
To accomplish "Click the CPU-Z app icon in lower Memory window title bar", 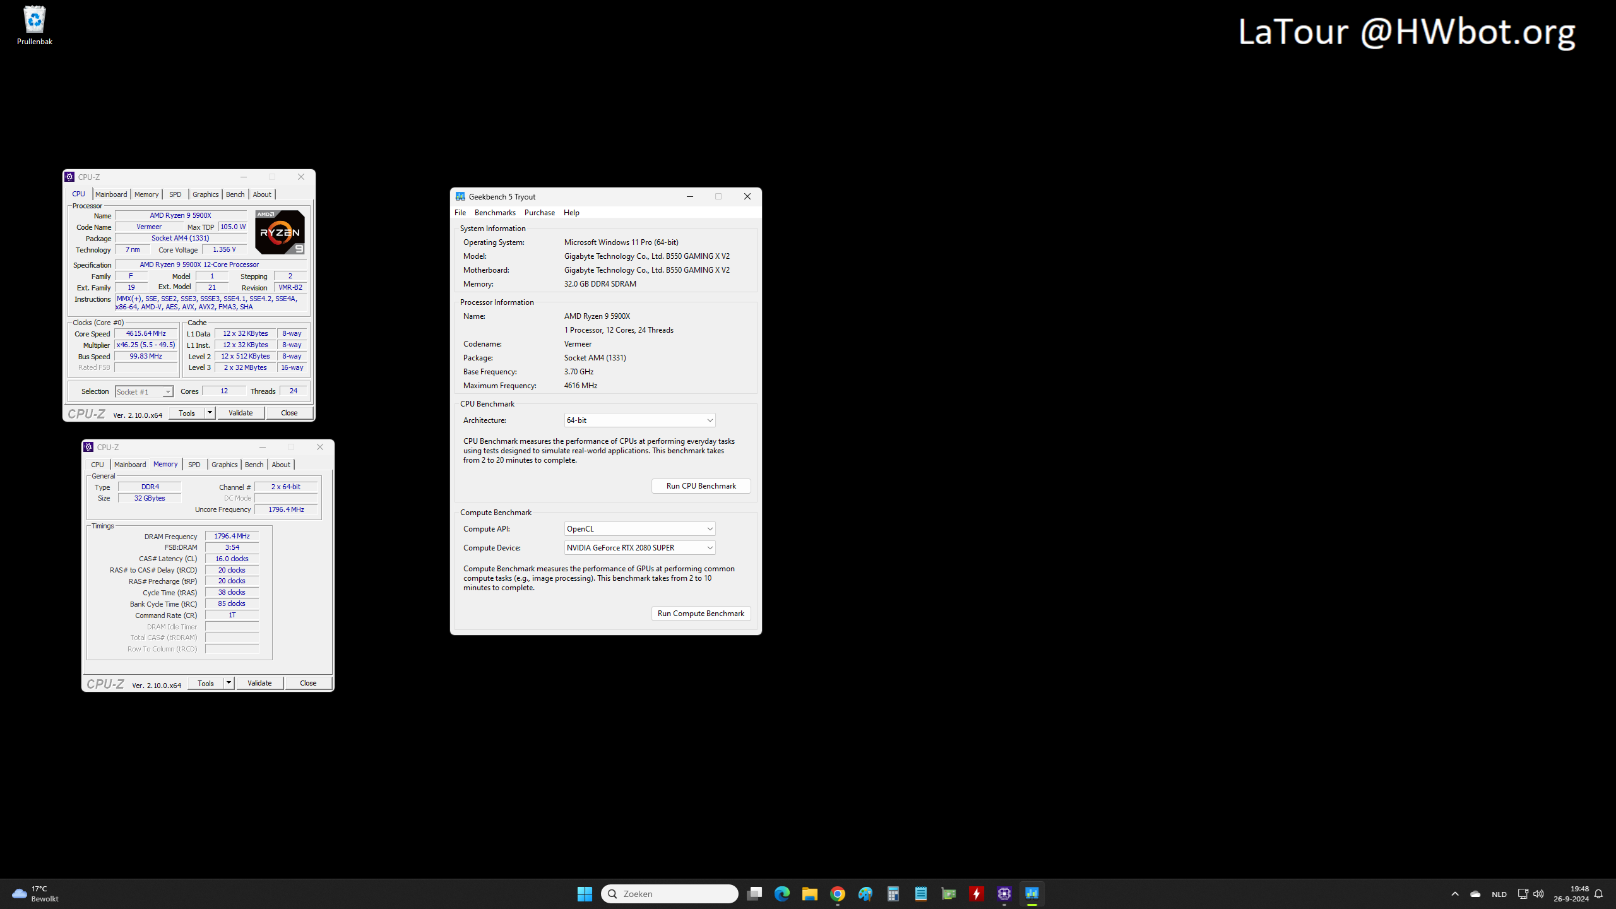I will point(89,447).
